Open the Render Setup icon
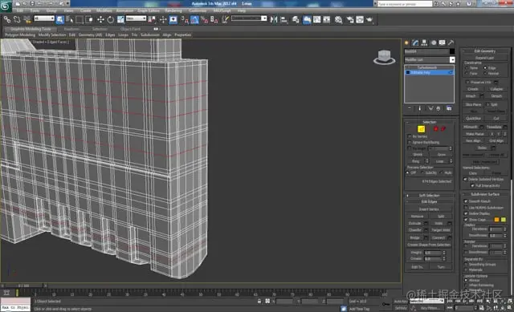The height and width of the screenshot is (312, 514). point(350,20)
